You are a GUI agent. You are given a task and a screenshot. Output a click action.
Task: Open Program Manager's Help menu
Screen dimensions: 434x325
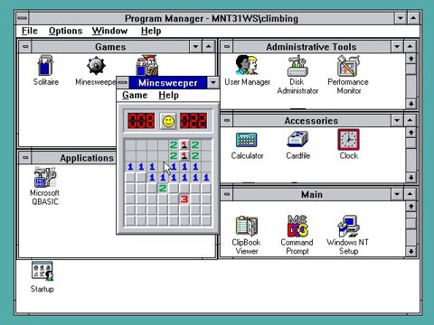click(151, 31)
